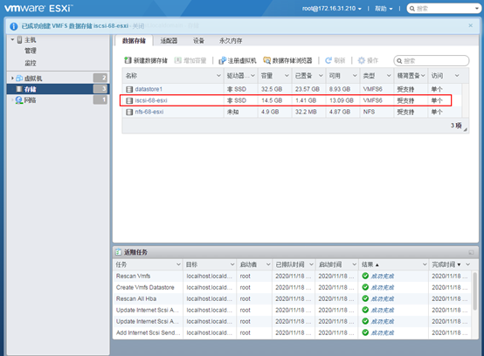Open the 帮助 help menu

coord(384,9)
